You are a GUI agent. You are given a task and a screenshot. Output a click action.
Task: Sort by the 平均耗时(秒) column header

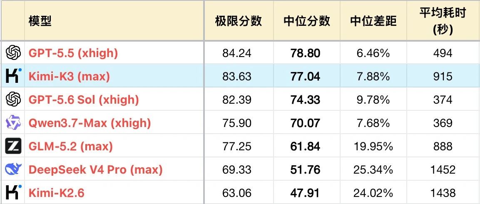pos(443,21)
